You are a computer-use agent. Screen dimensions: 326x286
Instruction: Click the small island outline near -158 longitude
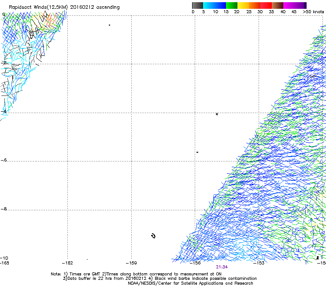coord(153,236)
